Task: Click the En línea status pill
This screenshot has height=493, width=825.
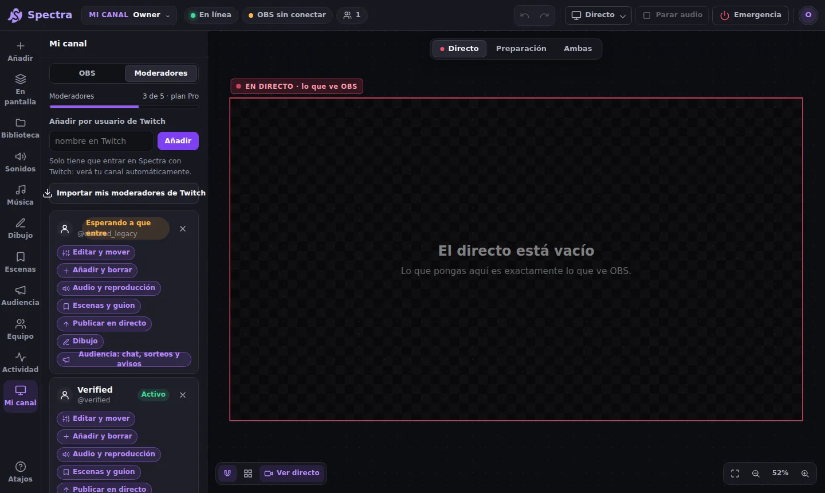Action: tap(210, 15)
